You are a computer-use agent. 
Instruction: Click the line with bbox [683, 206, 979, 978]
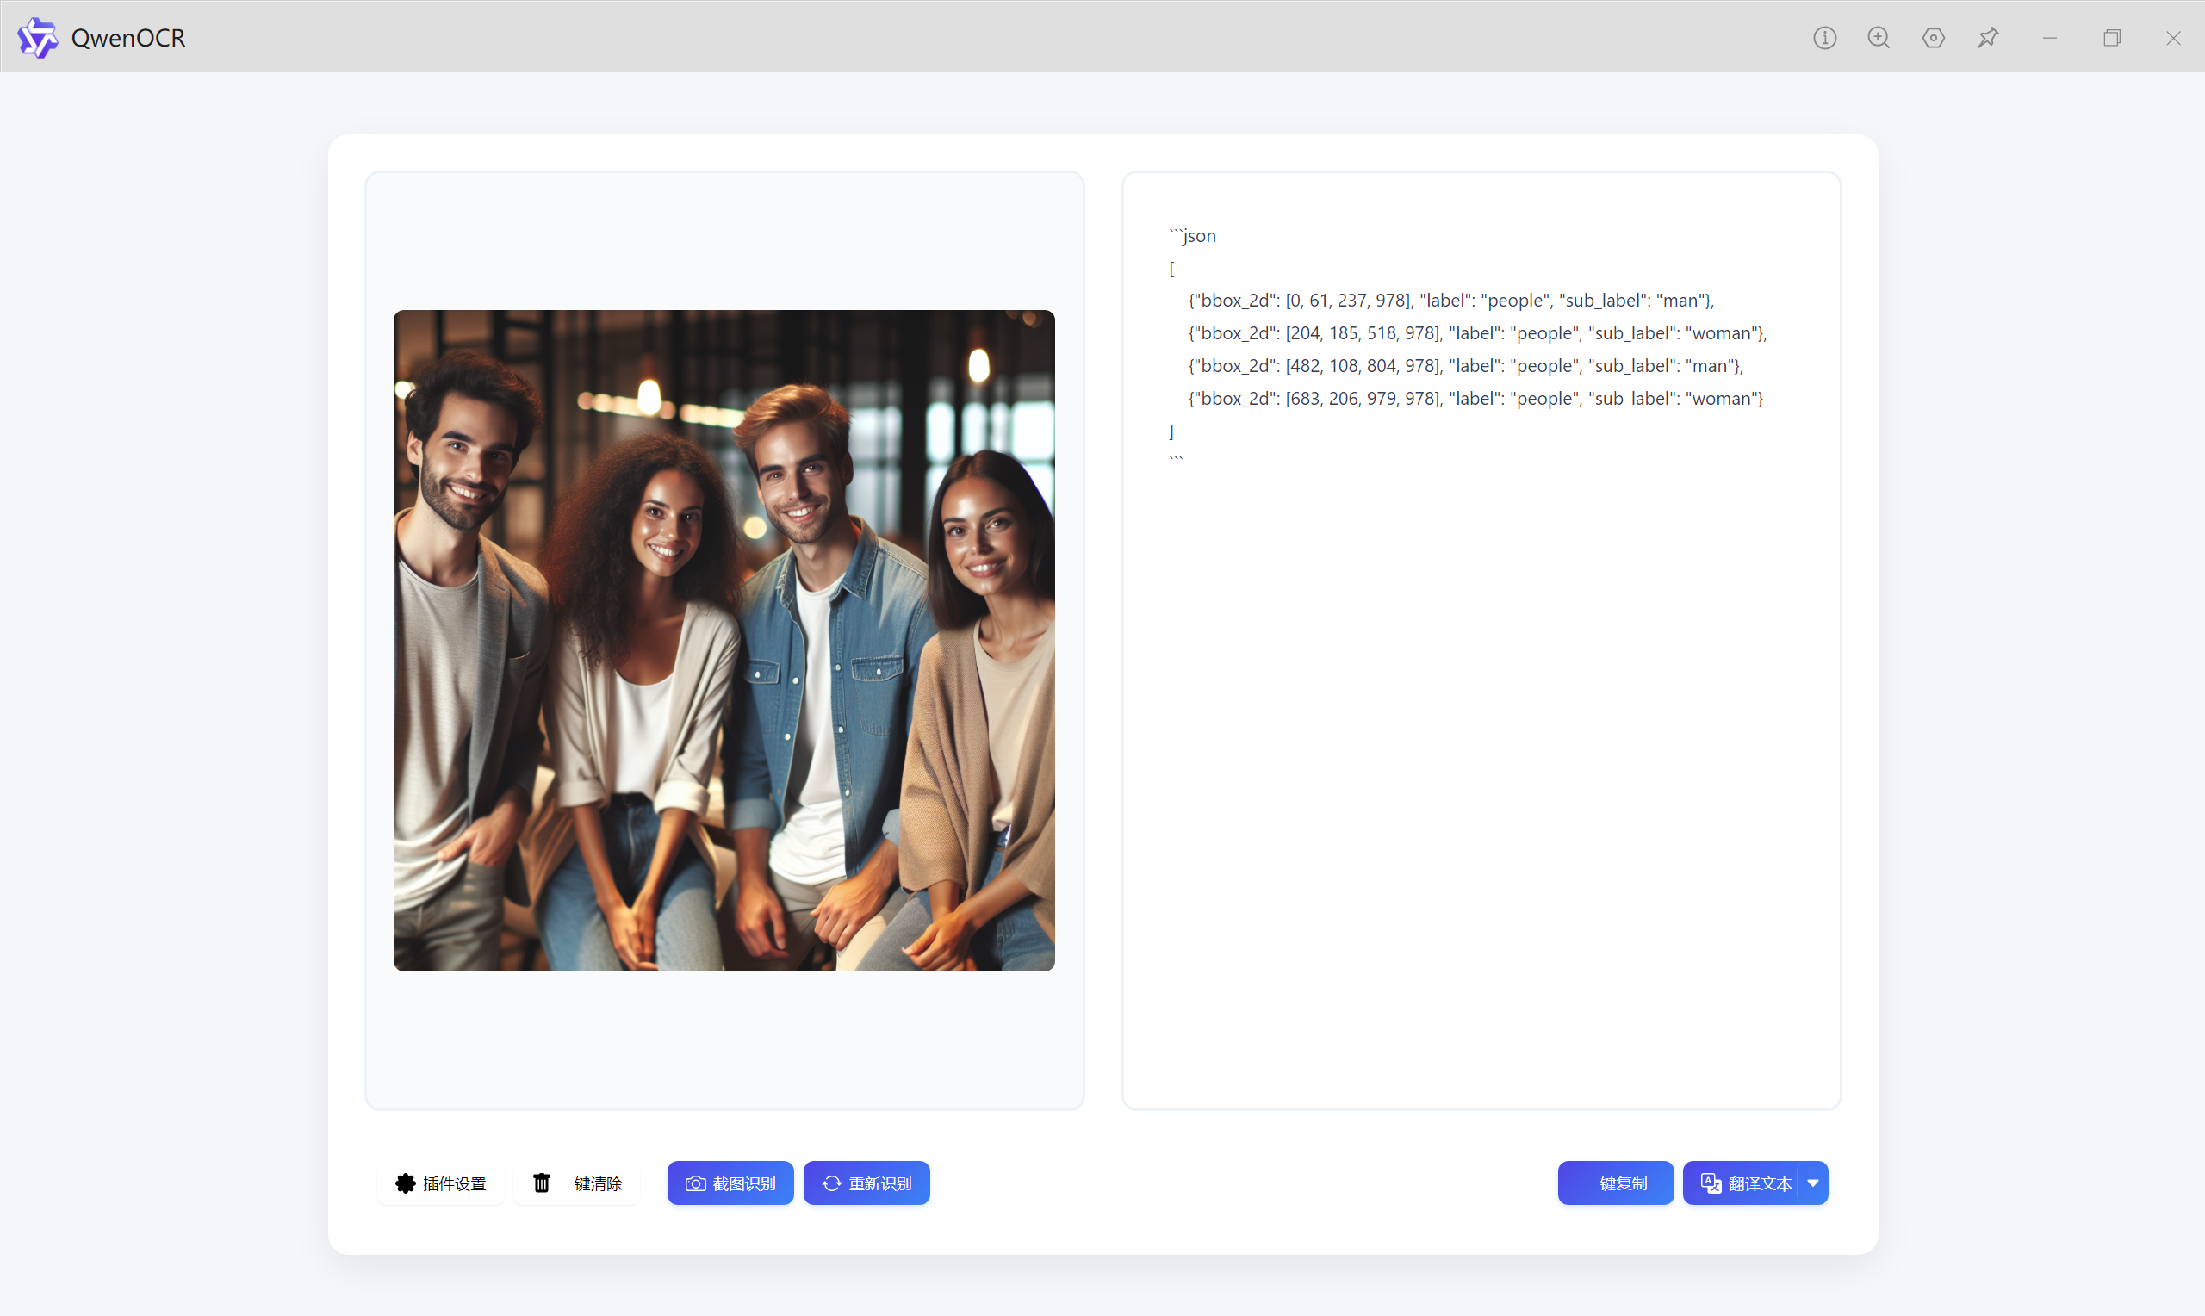[x=1475, y=399]
